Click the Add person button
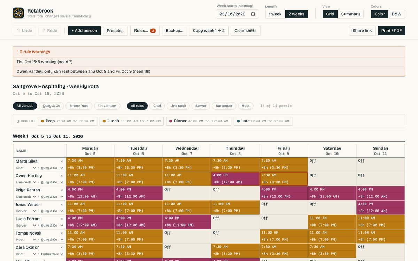The image size is (418, 261). click(84, 31)
